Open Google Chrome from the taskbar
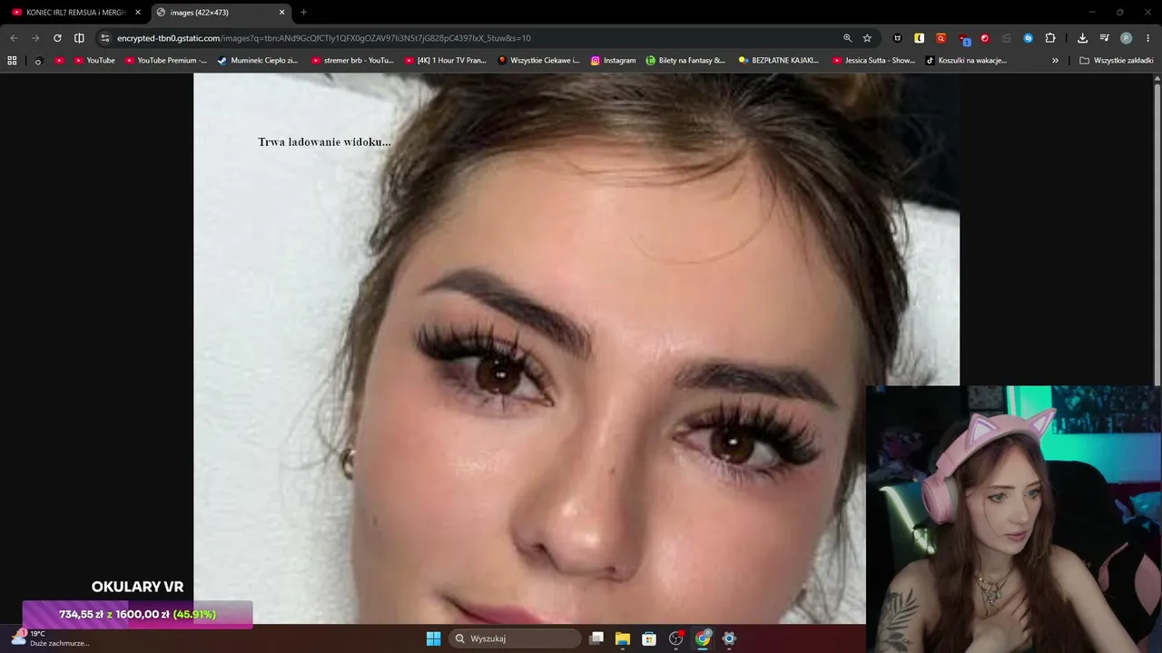Image resolution: width=1162 pixels, height=653 pixels. 703,638
